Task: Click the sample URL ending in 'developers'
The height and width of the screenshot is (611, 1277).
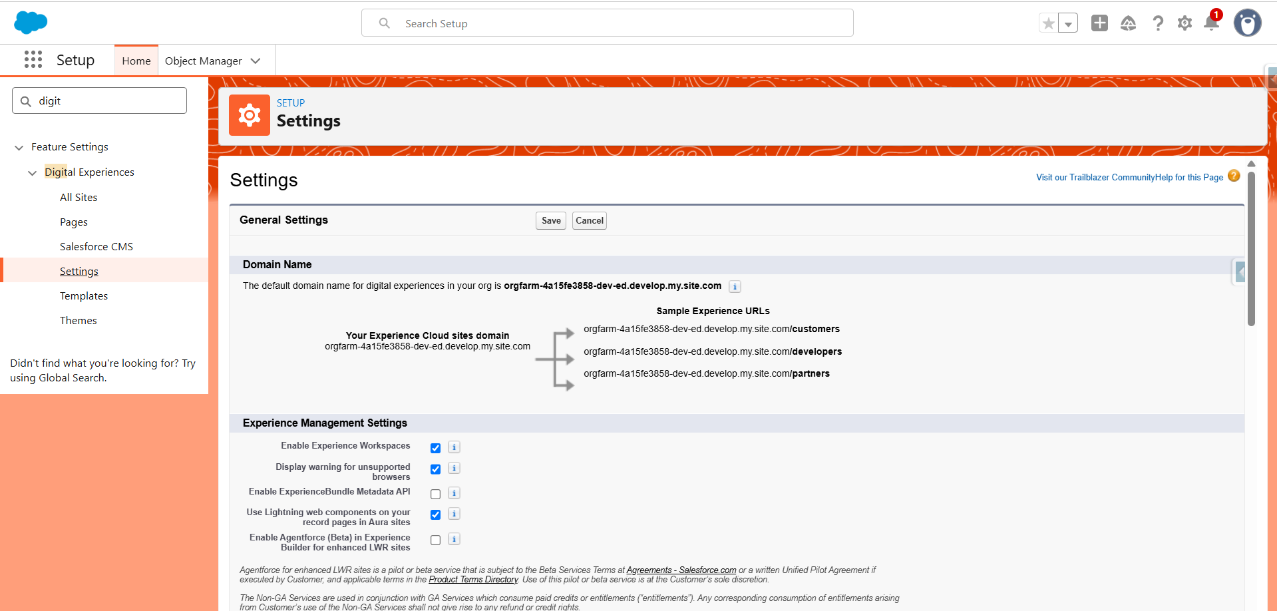Action: [x=713, y=351]
